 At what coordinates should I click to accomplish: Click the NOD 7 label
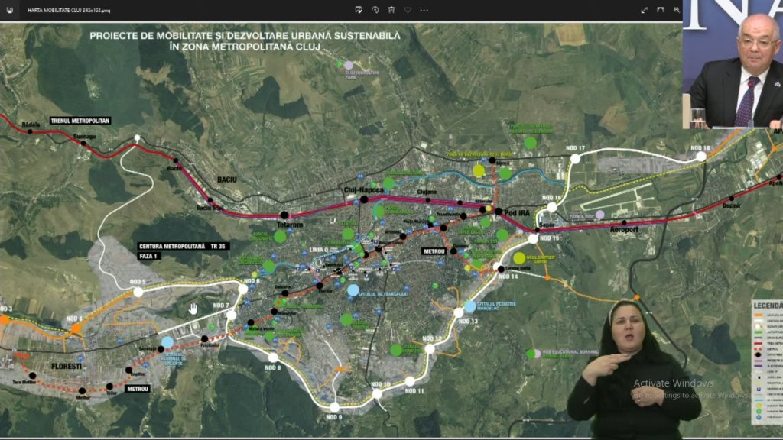(x=221, y=306)
